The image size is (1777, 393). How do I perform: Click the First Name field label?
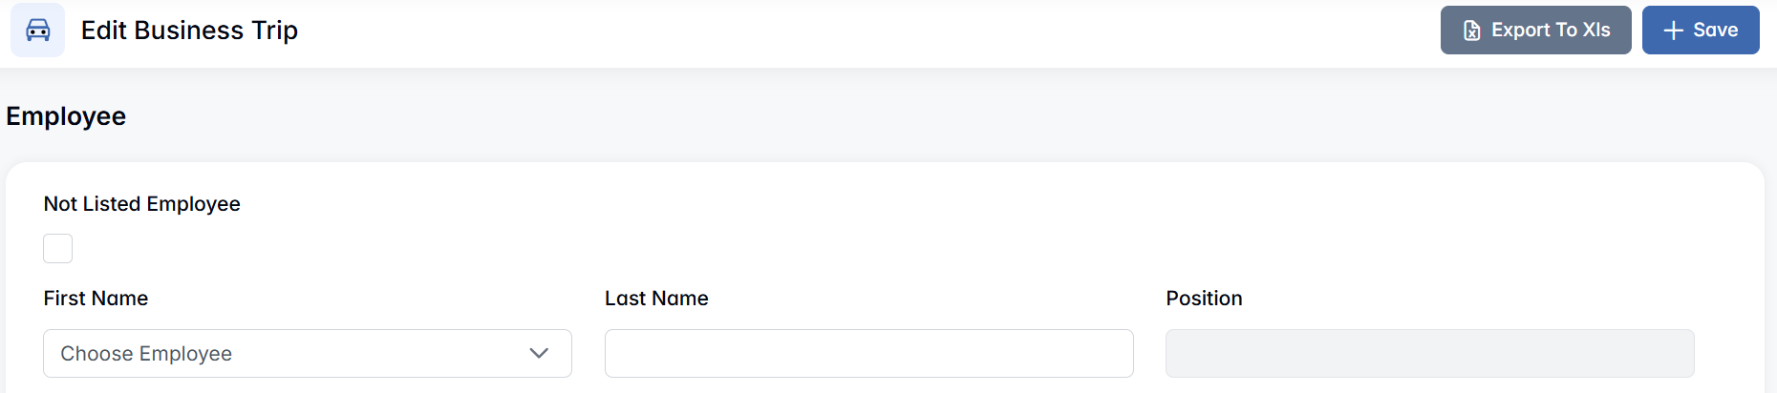[96, 299]
